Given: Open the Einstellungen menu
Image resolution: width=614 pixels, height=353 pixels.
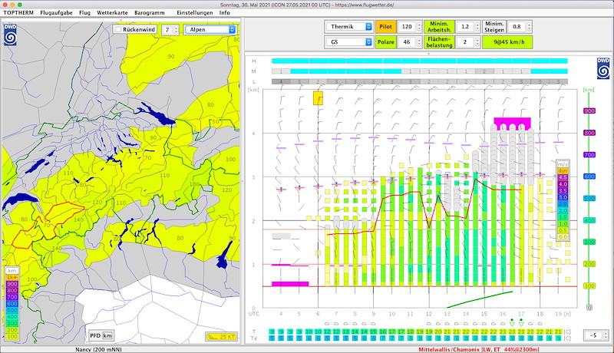Looking at the screenshot, I should [195, 12].
